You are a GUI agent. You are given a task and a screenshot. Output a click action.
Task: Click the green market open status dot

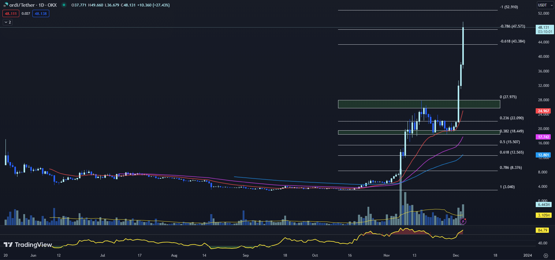point(64,5)
